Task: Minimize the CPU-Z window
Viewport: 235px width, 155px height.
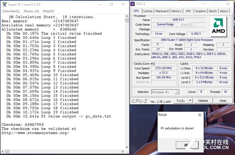Action: [x=205, y=4]
